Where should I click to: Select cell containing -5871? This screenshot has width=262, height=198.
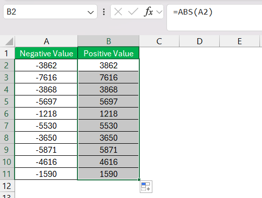(x=46, y=150)
